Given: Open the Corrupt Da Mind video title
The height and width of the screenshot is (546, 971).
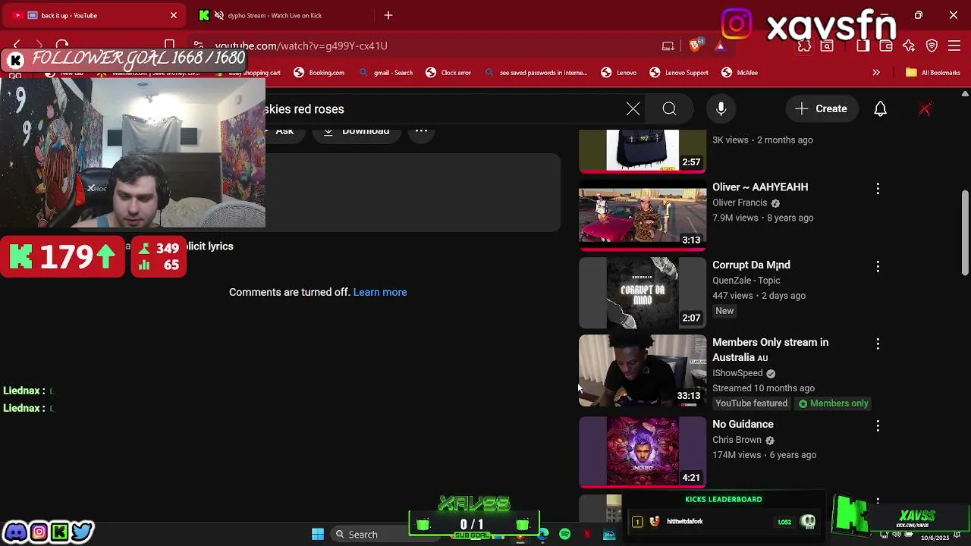Looking at the screenshot, I should point(751,265).
